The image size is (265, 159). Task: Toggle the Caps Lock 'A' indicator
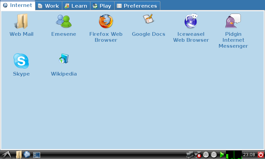tap(206, 155)
